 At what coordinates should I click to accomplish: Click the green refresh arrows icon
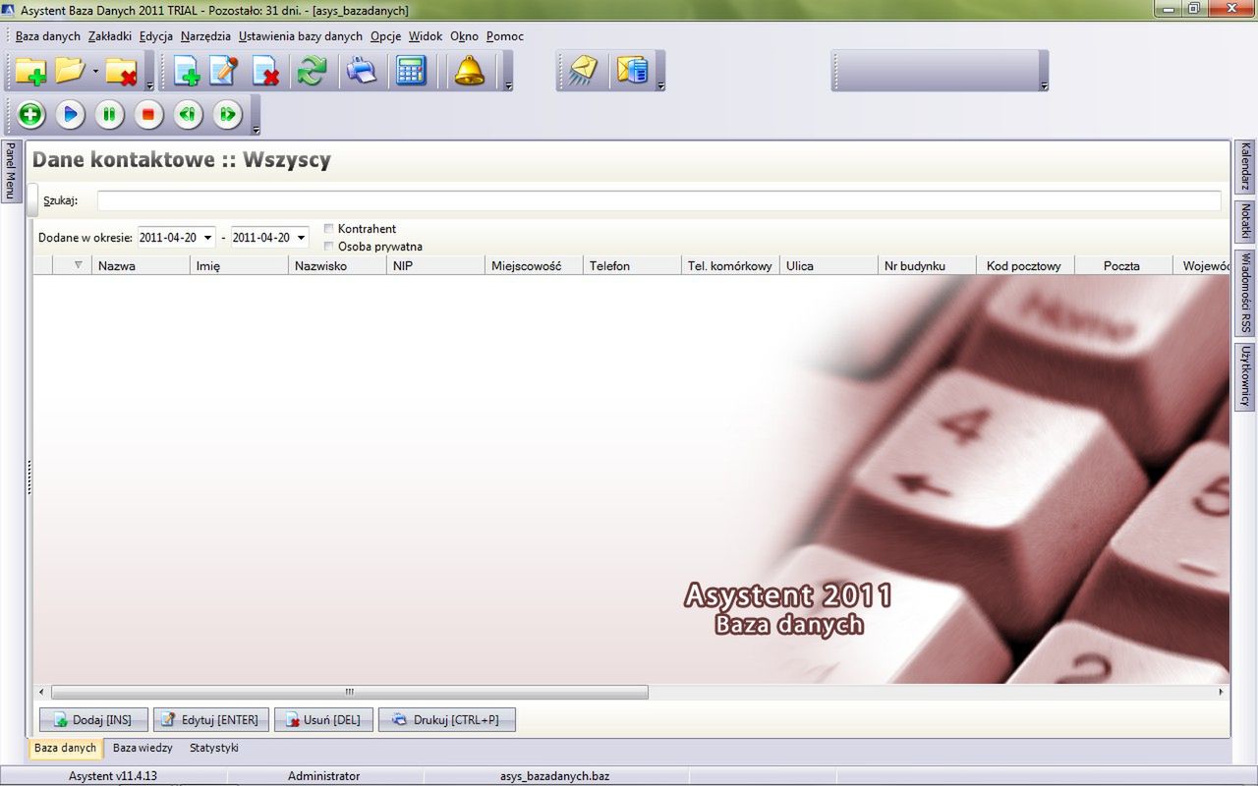pyautogui.click(x=313, y=71)
